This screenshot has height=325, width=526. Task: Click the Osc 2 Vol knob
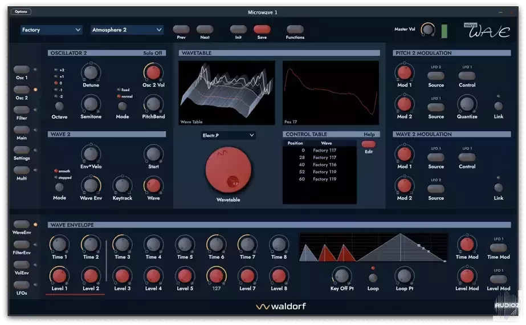point(153,72)
